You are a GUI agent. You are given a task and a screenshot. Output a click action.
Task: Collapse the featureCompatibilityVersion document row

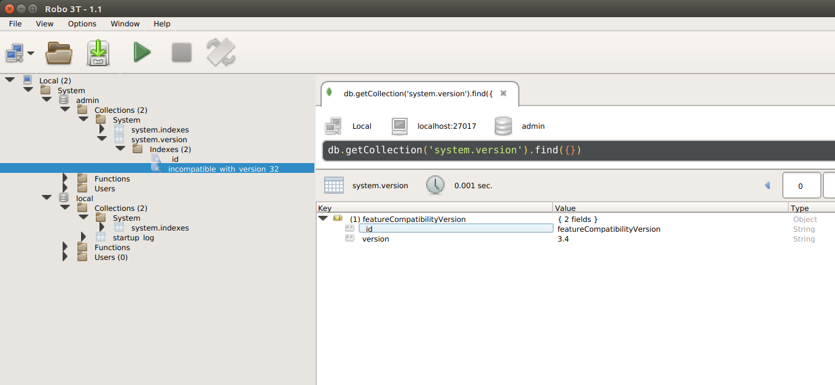click(x=323, y=219)
